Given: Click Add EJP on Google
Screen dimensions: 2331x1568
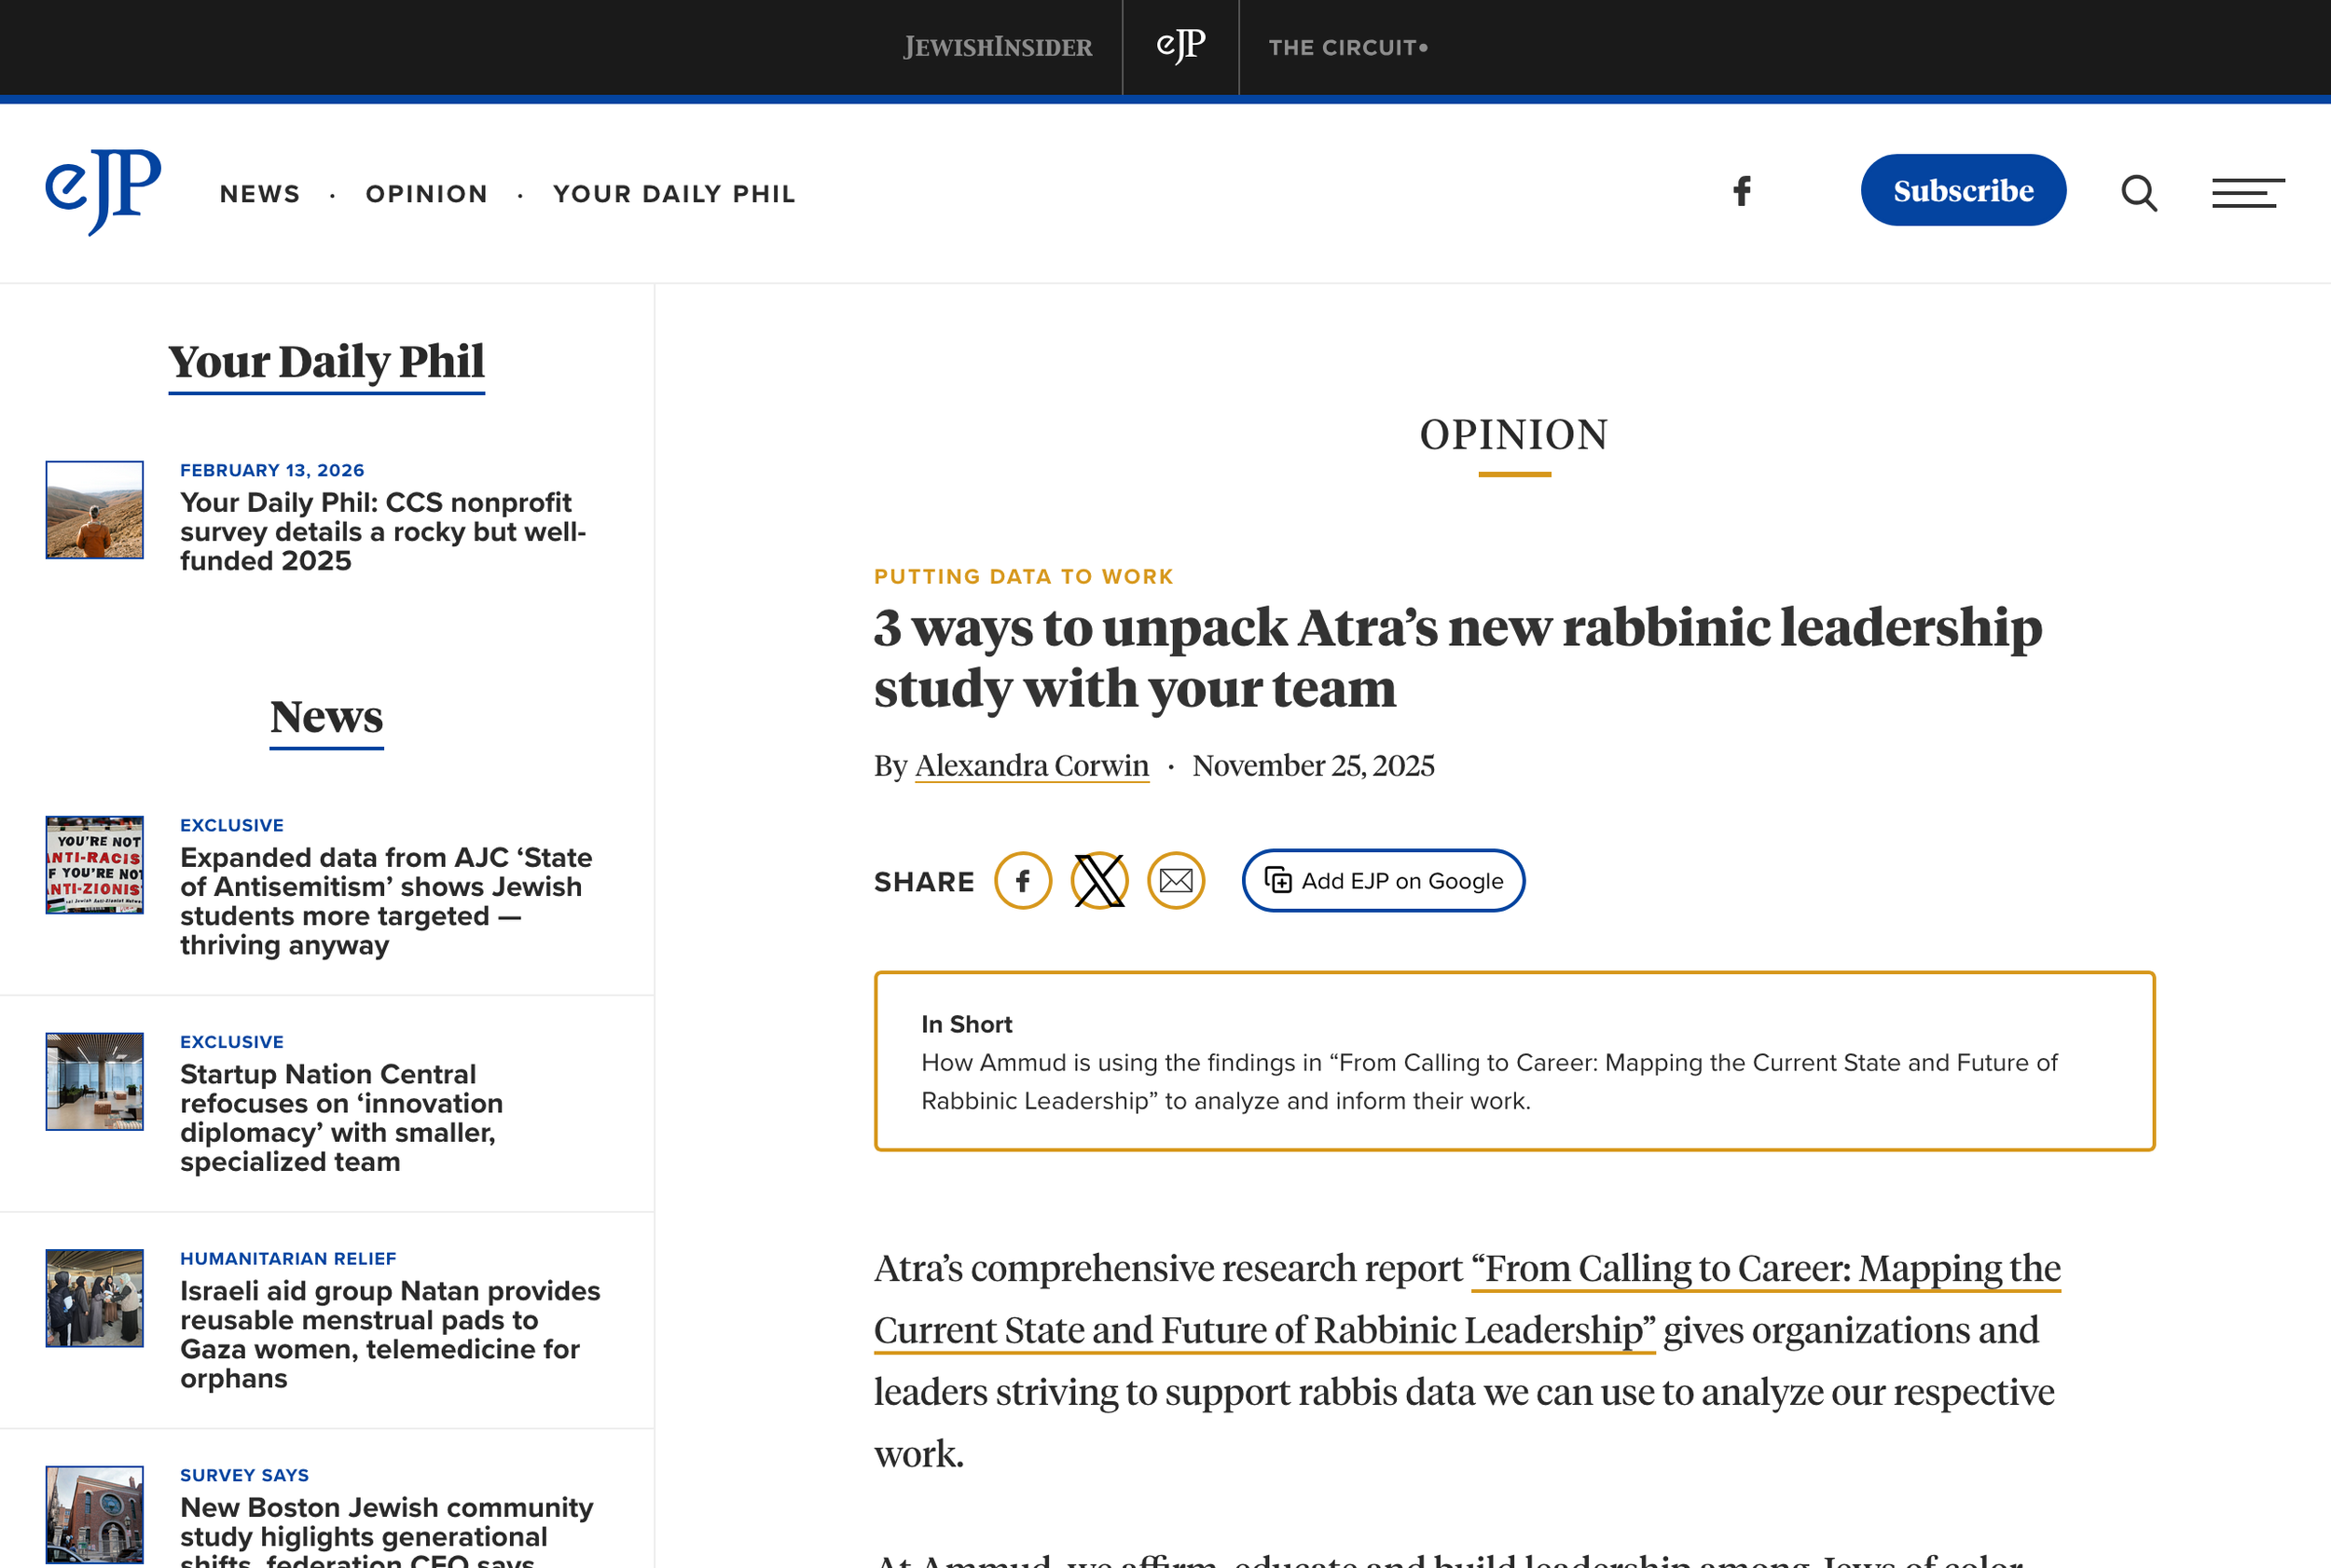Looking at the screenshot, I should (x=1382, y=881).
